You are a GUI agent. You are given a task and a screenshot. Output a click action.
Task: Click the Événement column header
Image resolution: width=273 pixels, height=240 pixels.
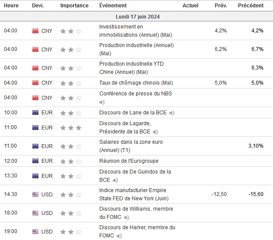[113, 6]
